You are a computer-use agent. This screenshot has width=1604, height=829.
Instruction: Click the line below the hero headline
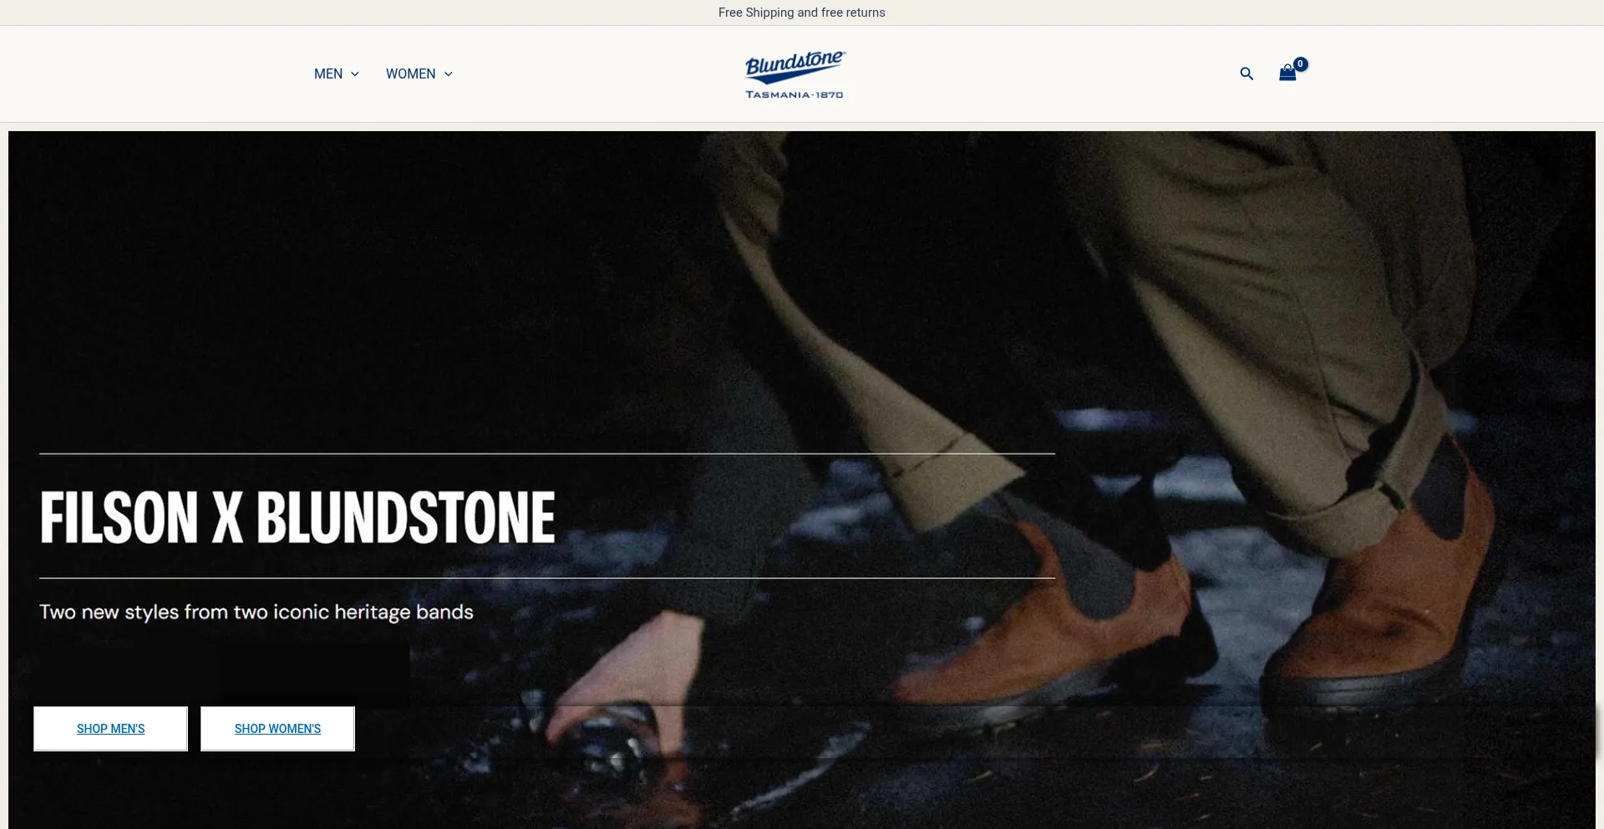(x=547, y=578)
